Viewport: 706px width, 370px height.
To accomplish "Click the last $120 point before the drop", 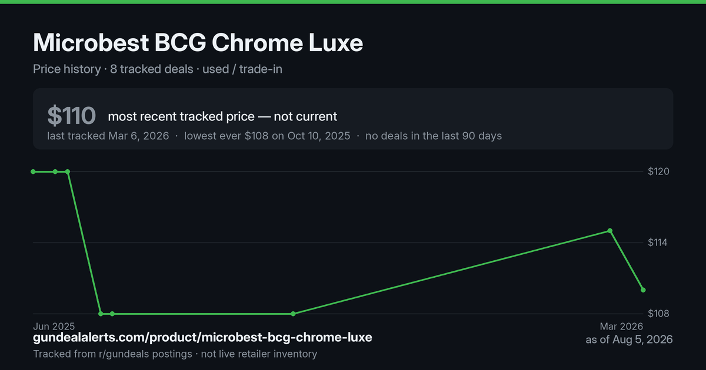I will pyautogui.click(x=68, y=171).
